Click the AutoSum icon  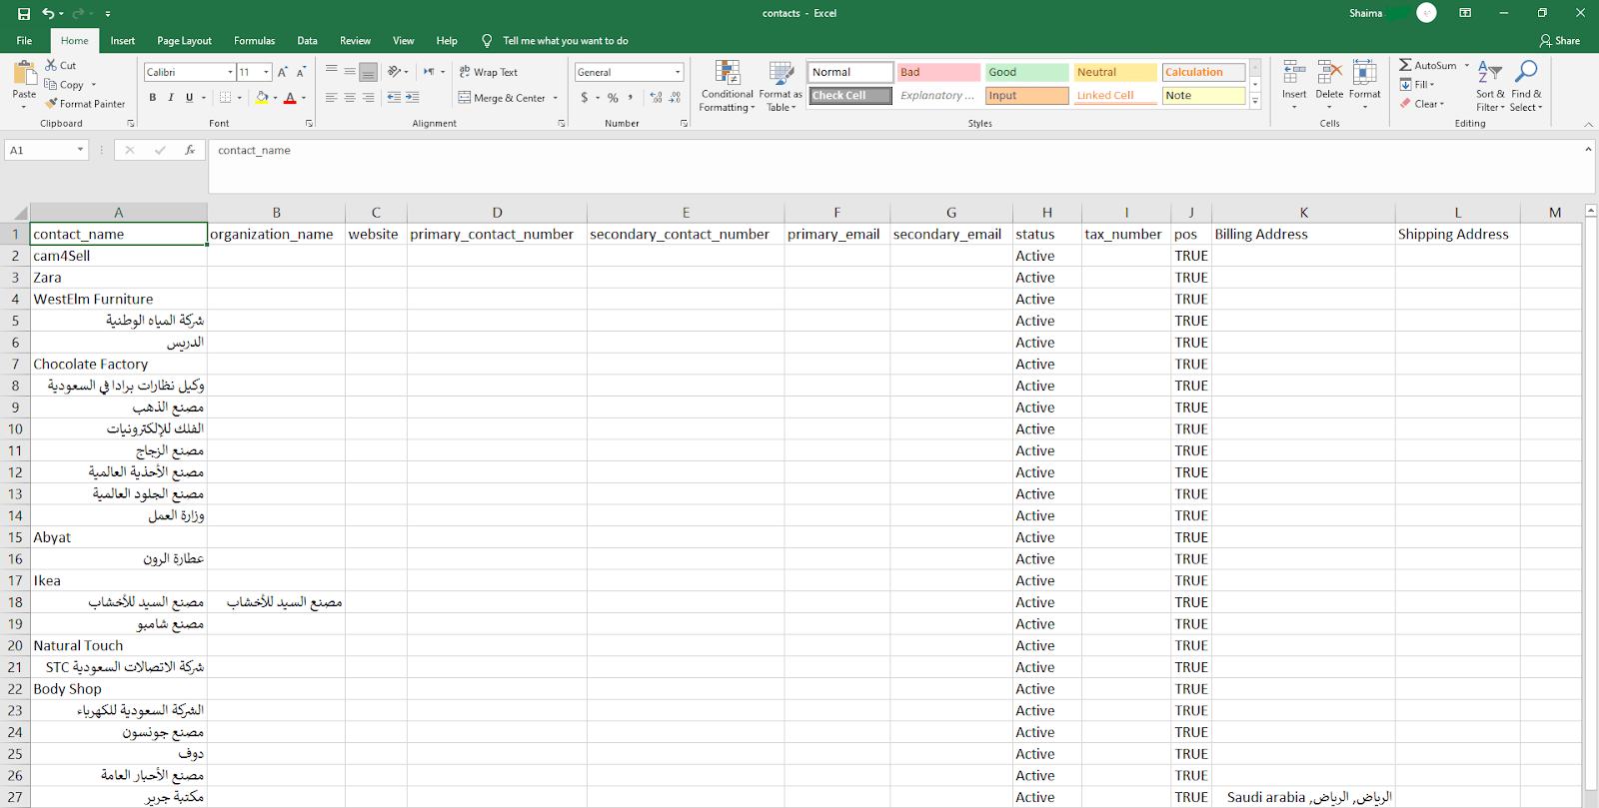coord(1406,65)
